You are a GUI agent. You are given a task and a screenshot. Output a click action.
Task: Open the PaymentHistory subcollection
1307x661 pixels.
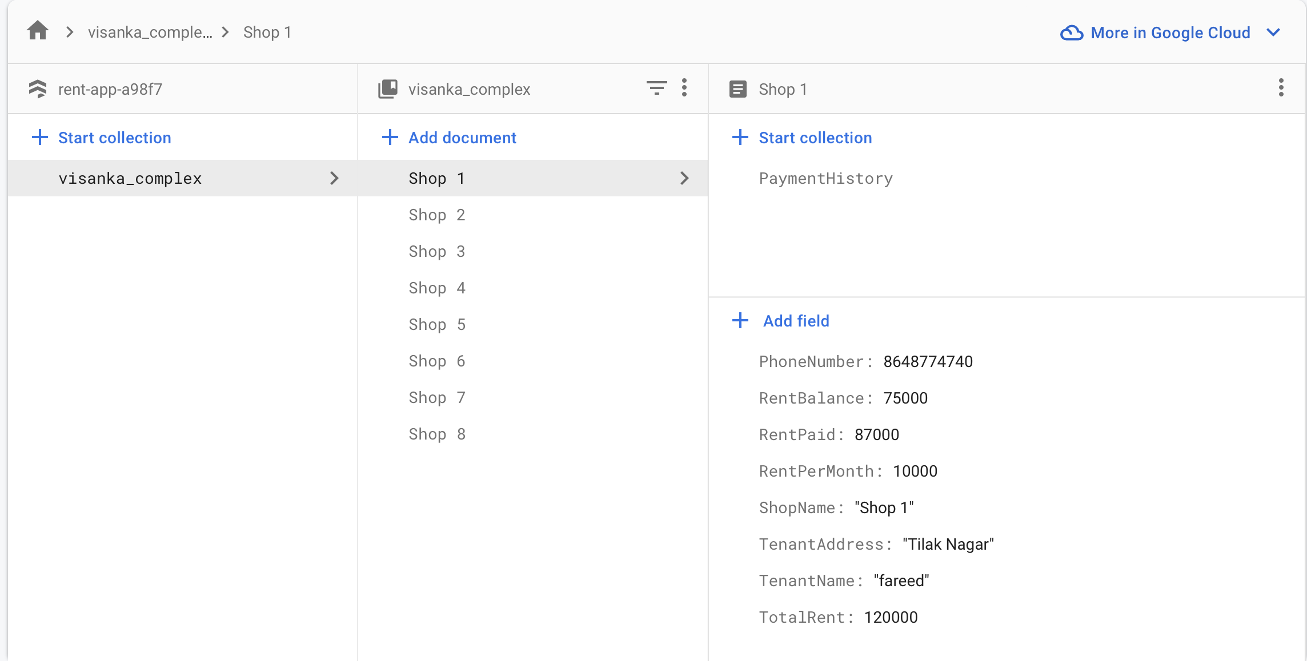[x=825, y=178]
